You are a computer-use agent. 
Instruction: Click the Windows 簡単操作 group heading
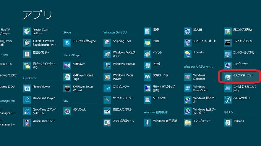(156, 113)
